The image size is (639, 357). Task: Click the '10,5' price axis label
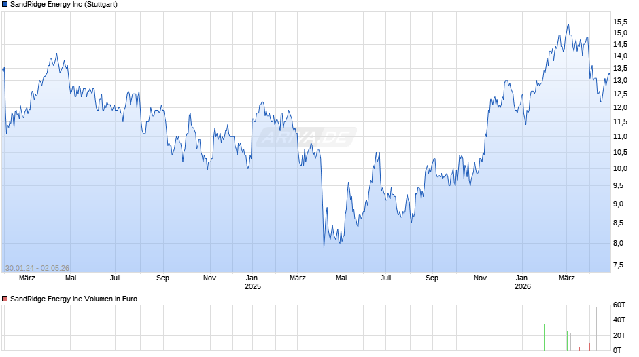point(620,152)
